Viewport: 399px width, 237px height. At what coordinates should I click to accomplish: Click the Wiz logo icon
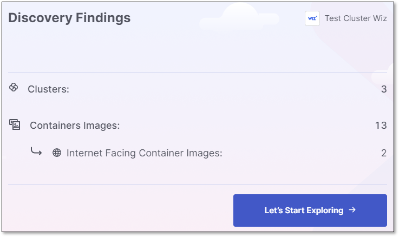[x=312, y=18]
